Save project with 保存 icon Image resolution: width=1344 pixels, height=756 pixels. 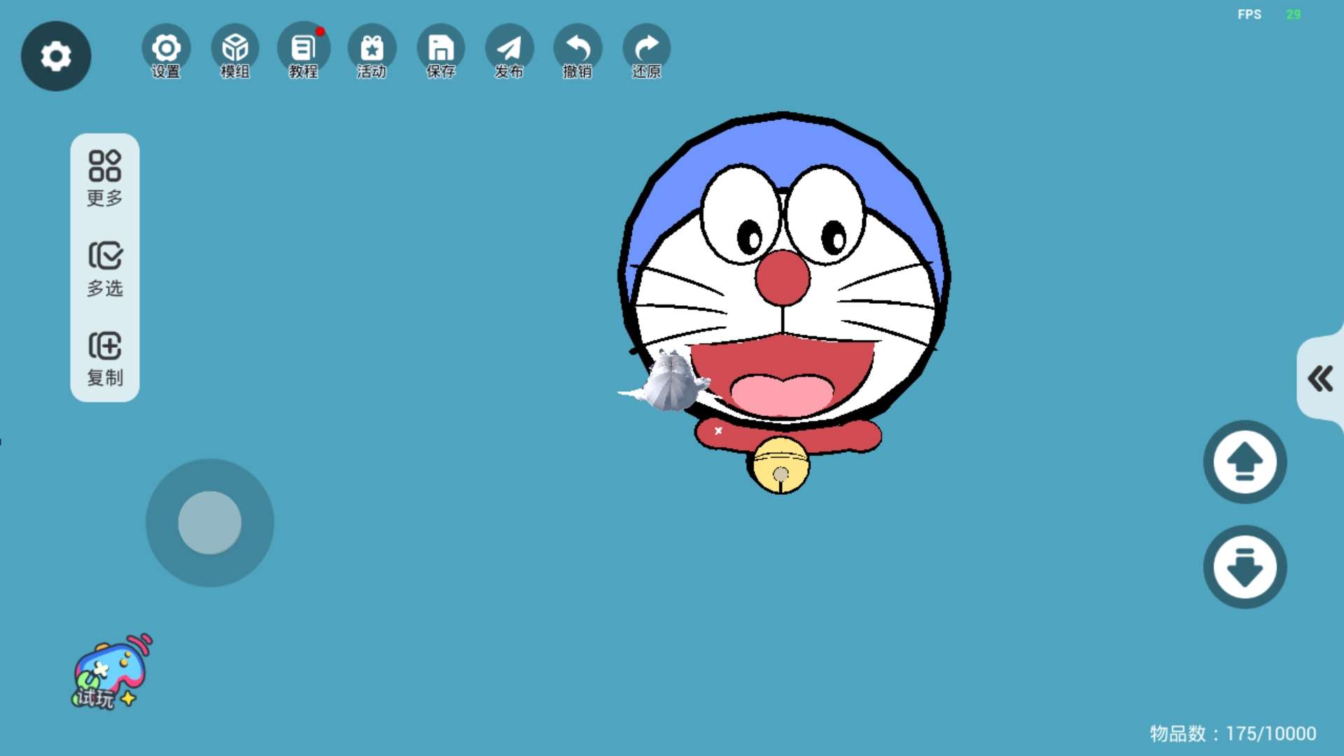[440, 50]
